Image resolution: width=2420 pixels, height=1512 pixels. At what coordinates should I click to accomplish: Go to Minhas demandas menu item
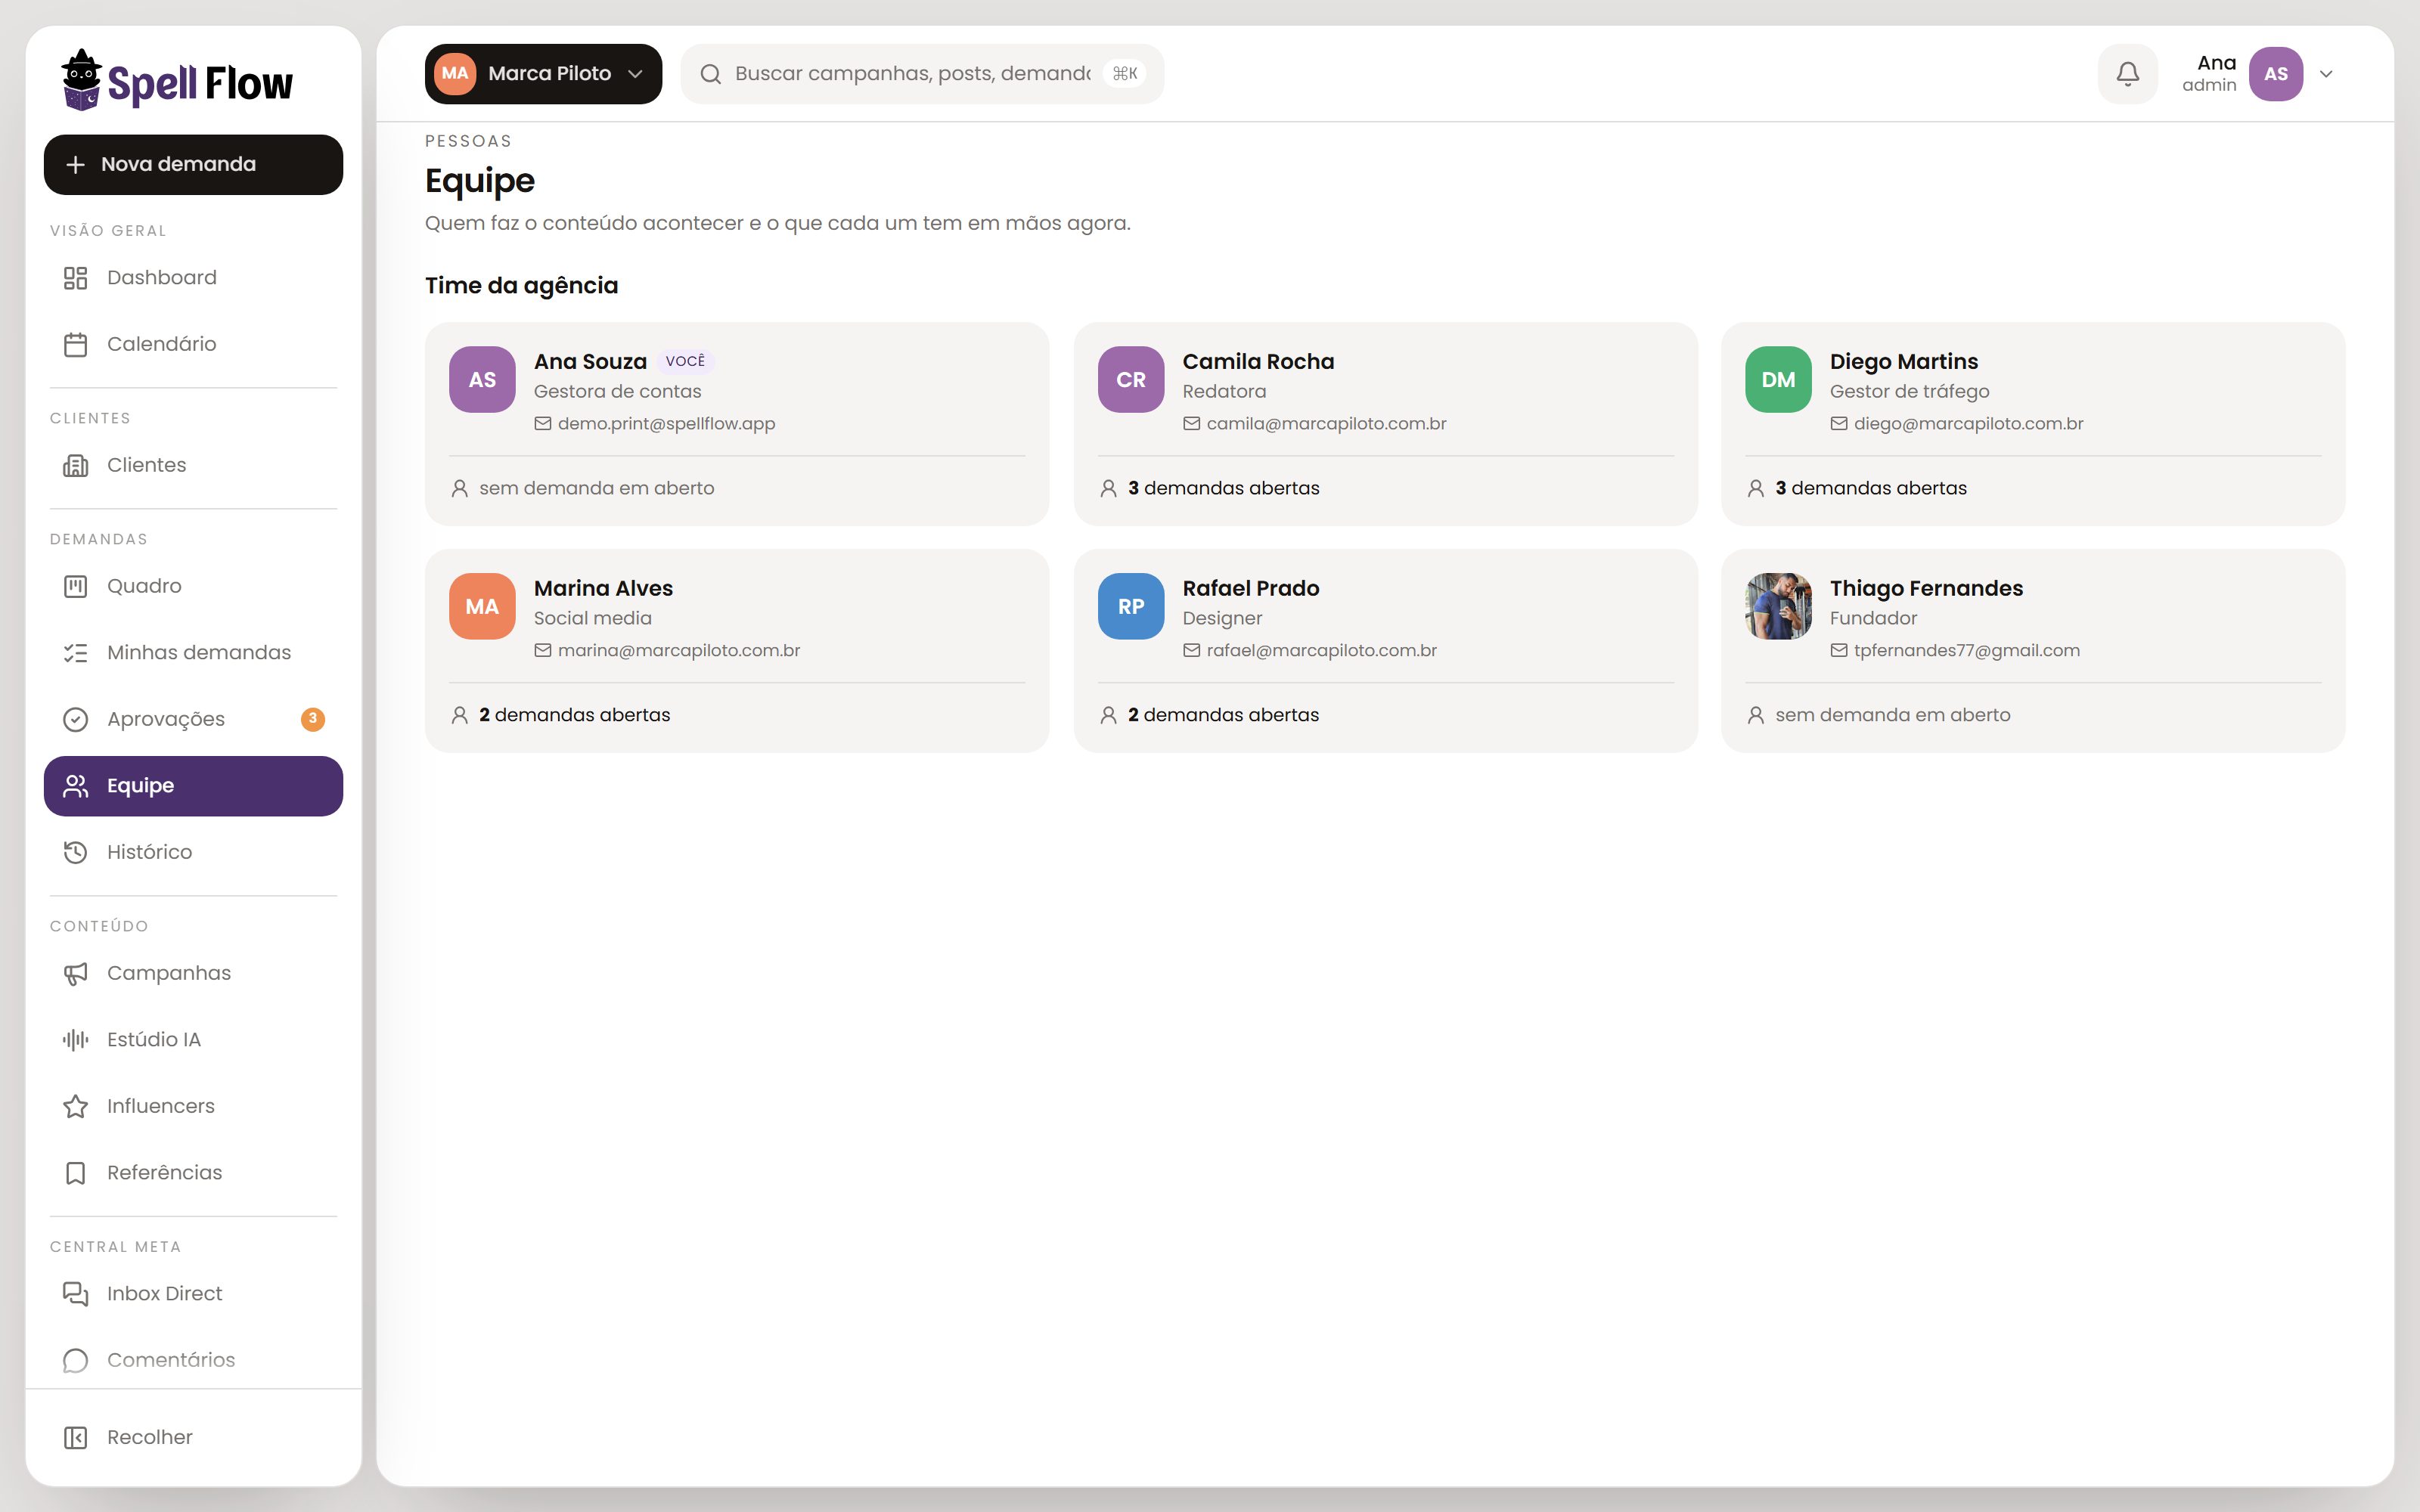click(x=193, y=653)
